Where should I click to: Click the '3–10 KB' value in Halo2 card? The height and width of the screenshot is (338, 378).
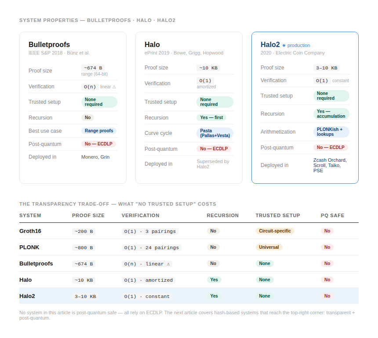click(x=327, y=68)
